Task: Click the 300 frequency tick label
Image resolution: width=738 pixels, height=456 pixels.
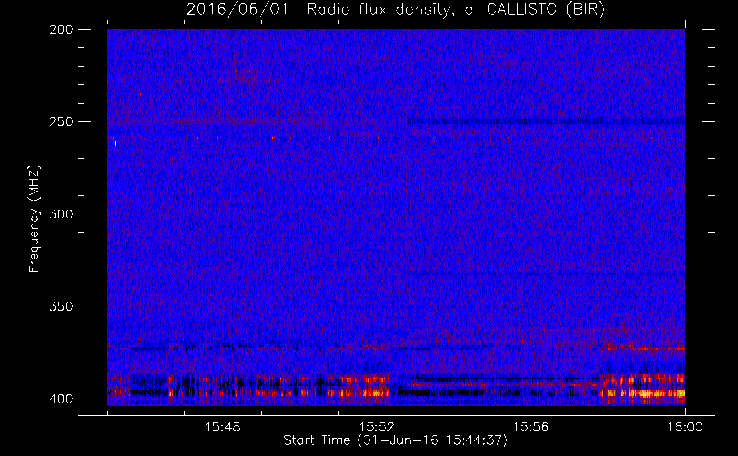Action: pos(61,214)
